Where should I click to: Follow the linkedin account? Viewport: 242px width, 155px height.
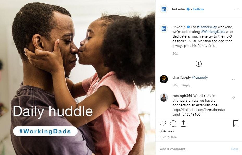coord(198,9)
